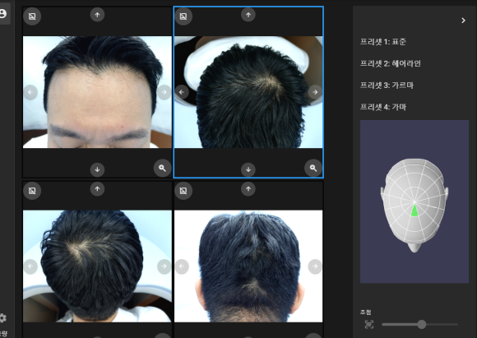Open the magnifier on the forehead photo panel
This screenshot has height=338, width=477.
[162, 168]
